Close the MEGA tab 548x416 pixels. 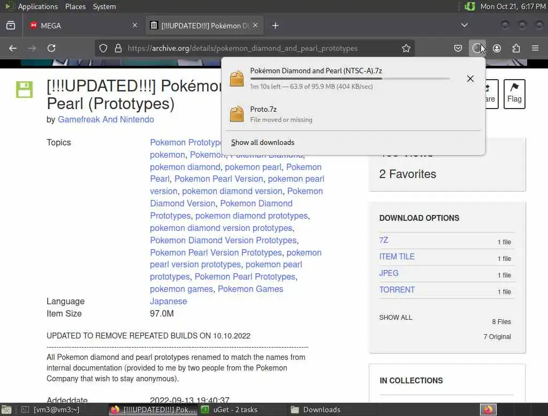134,26
